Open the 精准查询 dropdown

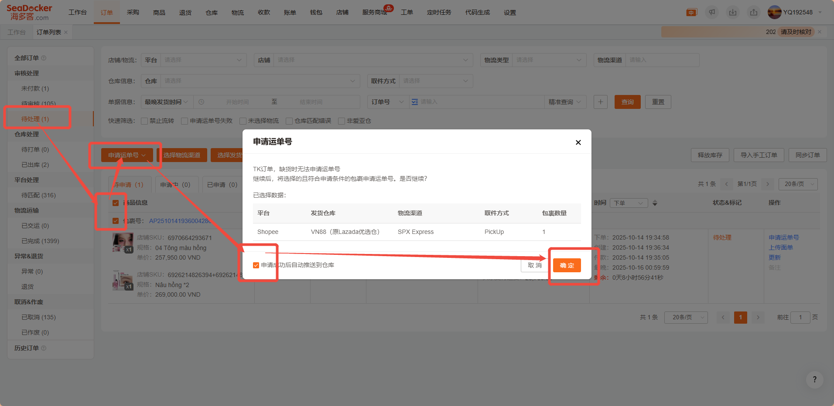click(565, 102)
